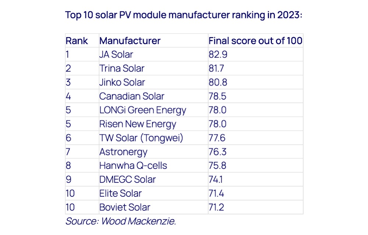The image size is (368, 235).
Task: Click the 77.6 score value
Action: 217,138
